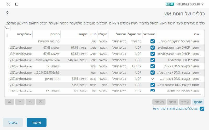Open the help question mark icon
Screen dimensions: 209x130
click(x=7, y=14)
